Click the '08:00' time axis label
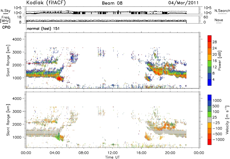230x159 pixels. 84,153
